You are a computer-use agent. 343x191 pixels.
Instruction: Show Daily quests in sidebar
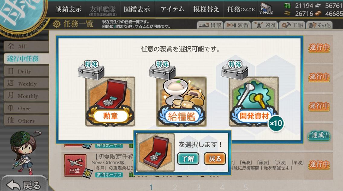tap(26, 71)
